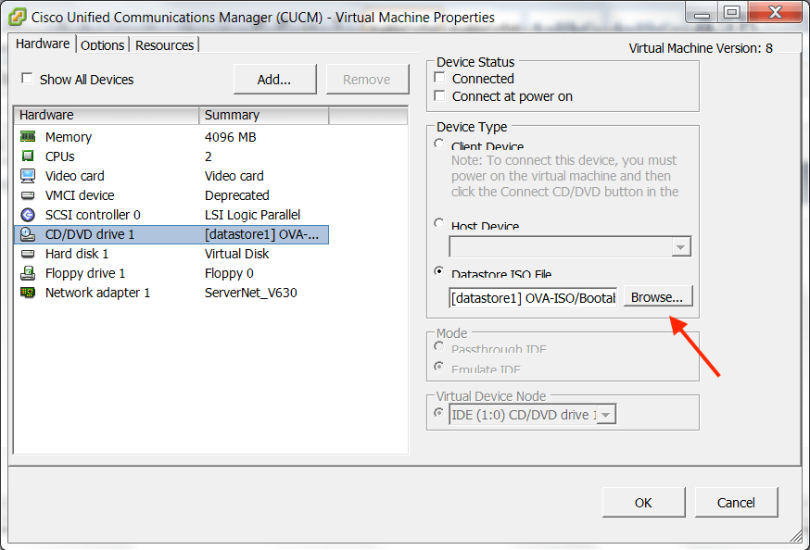This screenshot has width=810, height=550.
Task: Click the Memory chip icon
Action: click(28, 137)
